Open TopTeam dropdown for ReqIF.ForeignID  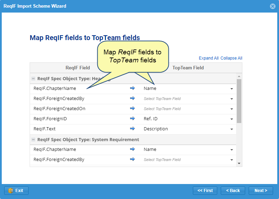click(x=232, y=119)
